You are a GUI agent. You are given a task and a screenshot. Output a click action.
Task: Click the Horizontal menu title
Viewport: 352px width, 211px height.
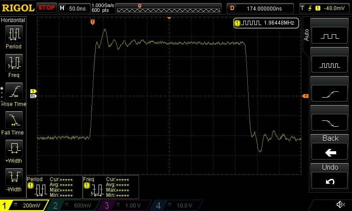tap(13, 20)
